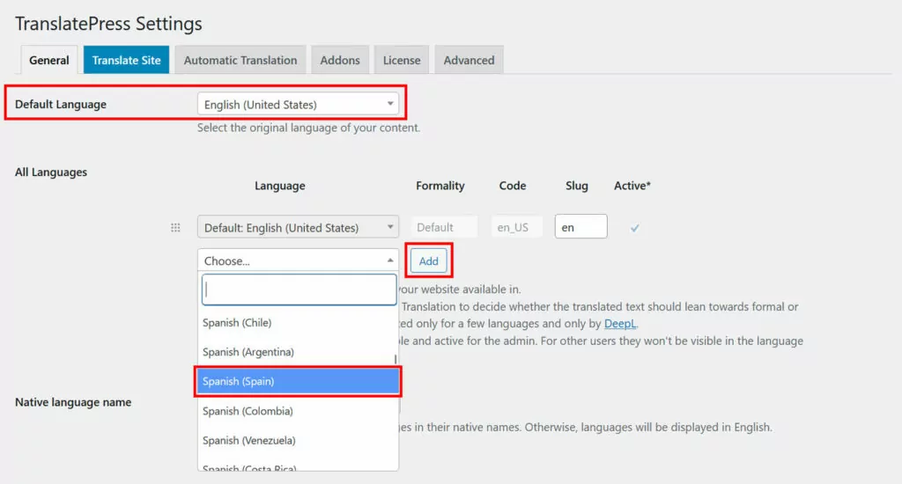Screen dimensions: 902x484
Task: Edit the slug field containing en
Action: (581, 226)
